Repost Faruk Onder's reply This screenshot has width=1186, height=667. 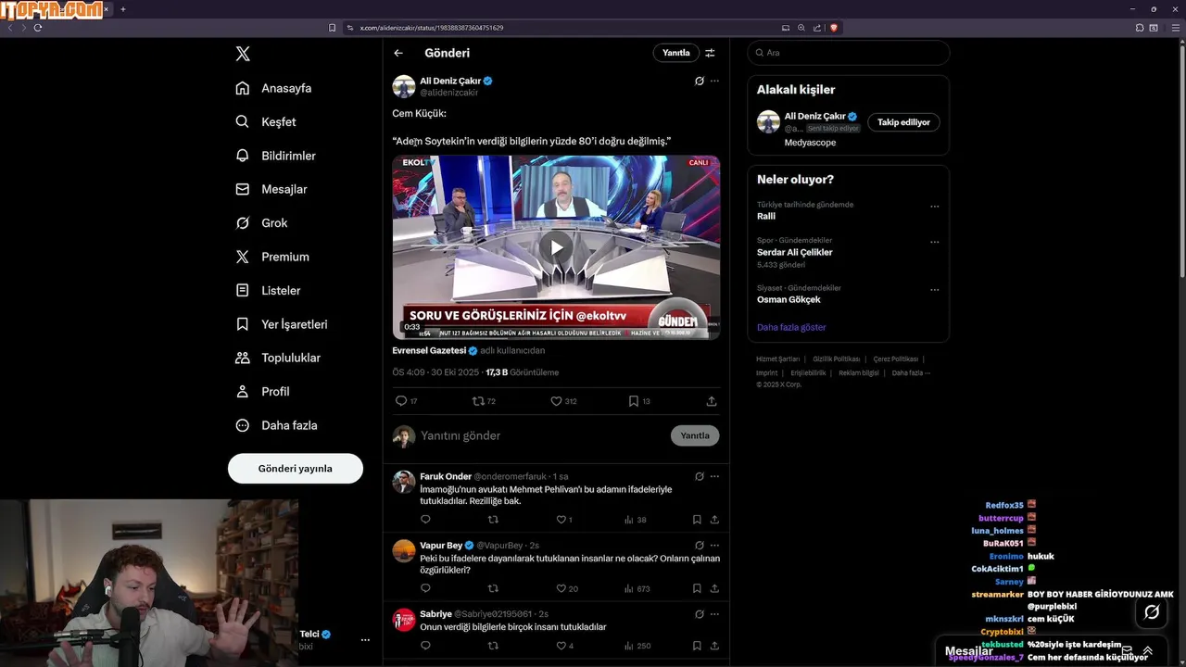[x=493, y=520]
